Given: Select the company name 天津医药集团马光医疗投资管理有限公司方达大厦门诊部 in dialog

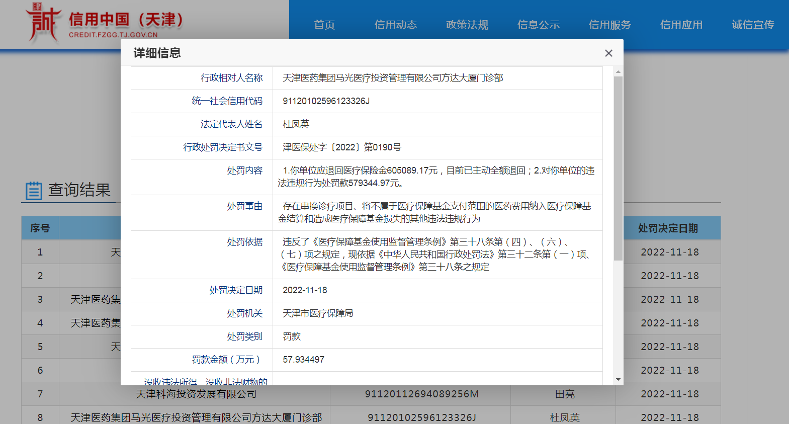Looking at the screenshot, I should tap(393, 78).
